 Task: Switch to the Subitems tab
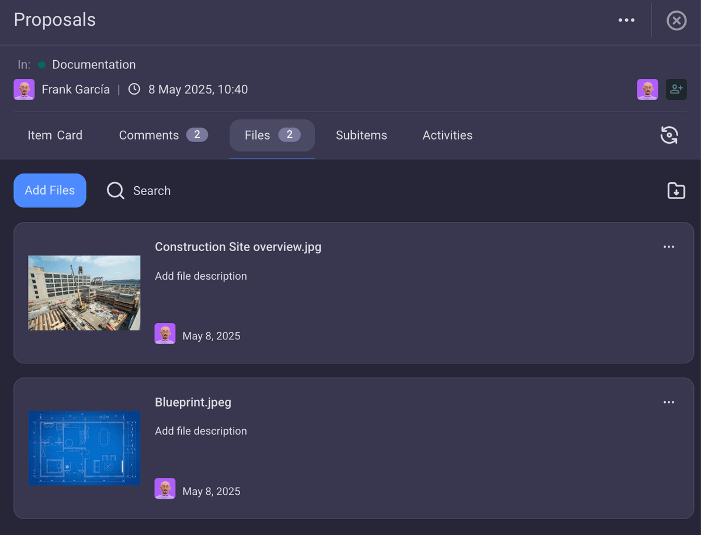click(x=361, y=135)
